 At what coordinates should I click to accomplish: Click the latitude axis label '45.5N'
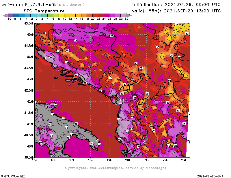[x=28, y=23]
